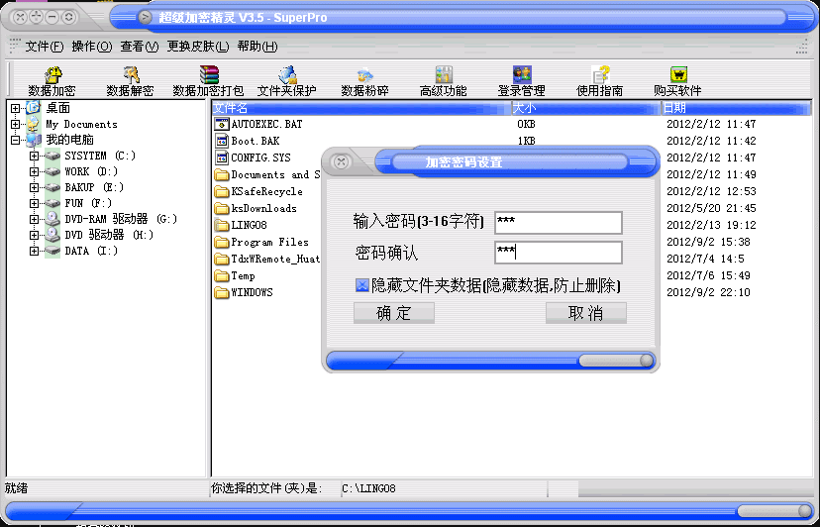Click the DVD-RAM 驱动器 (G:) disc icon

(52, 219)
